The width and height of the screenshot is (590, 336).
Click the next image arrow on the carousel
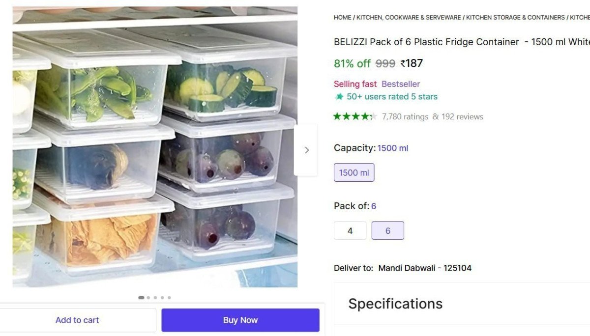(x=307, y=150)
